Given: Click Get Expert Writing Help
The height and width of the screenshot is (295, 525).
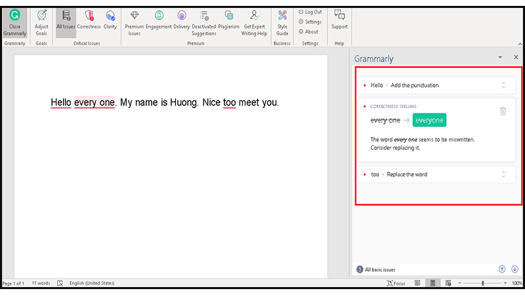Looking at the screenshot, I should (254, 22).
